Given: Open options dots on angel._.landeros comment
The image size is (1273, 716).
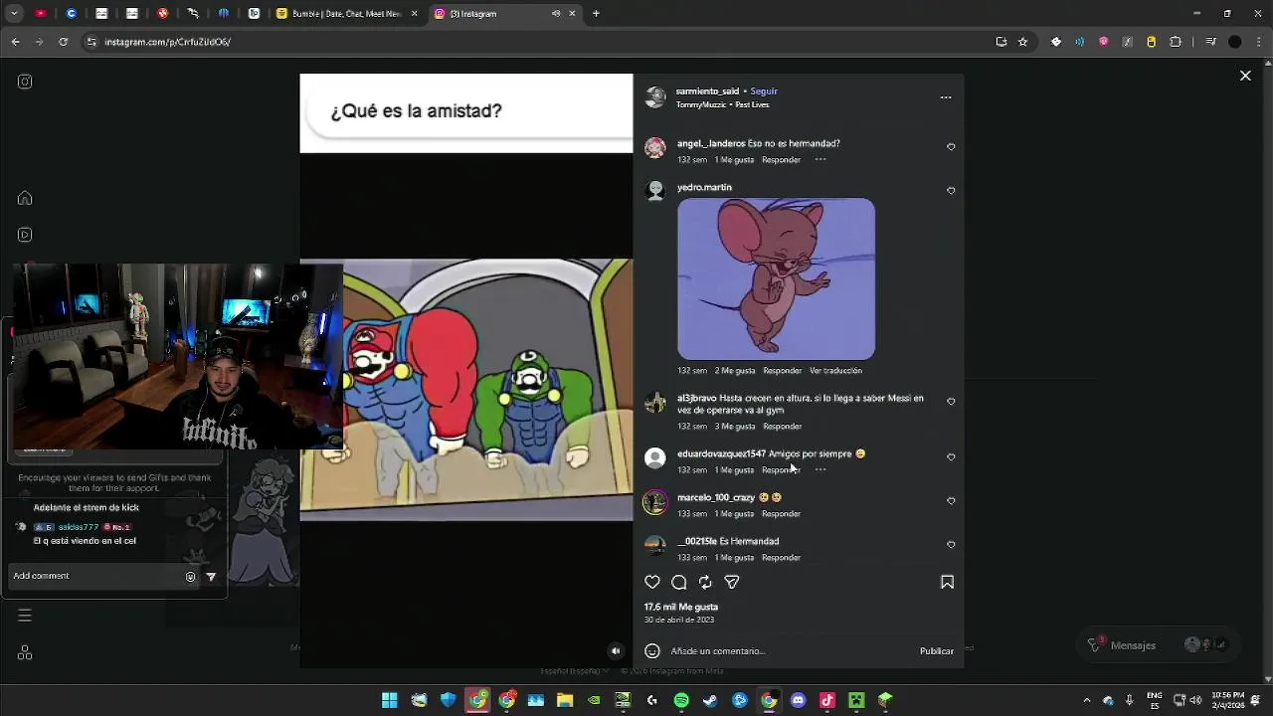Looking at the screenshot, I should [820, 160].
